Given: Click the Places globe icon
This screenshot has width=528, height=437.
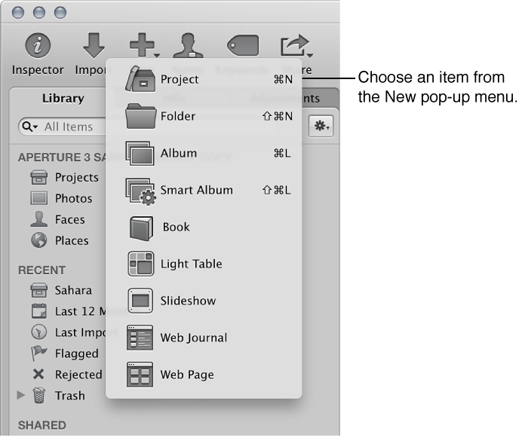Looking at the screenshot, I should (39, 240).
